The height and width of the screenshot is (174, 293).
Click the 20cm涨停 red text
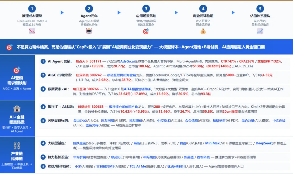click(230, 111)
